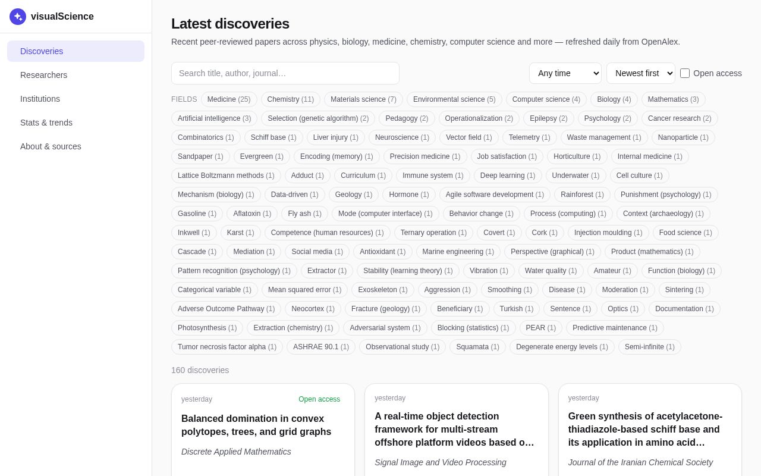The image size is (761, 476).
Task: Filter by Precision medicine (1)
Action: (x=425, y=156)
